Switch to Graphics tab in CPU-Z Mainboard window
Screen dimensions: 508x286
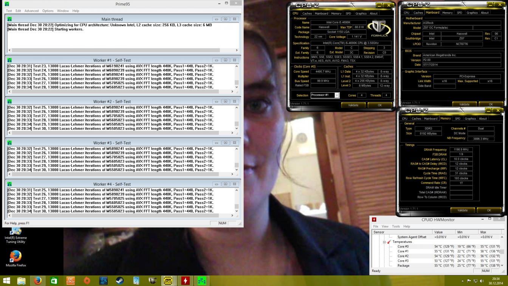pos(472,12)
